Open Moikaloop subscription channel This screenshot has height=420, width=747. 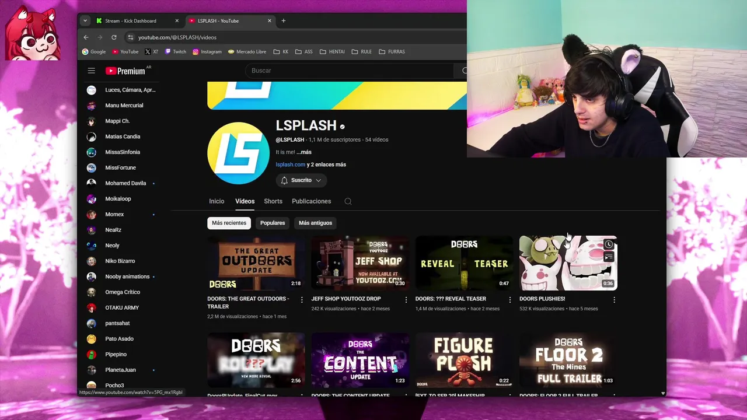click(121, 199)
